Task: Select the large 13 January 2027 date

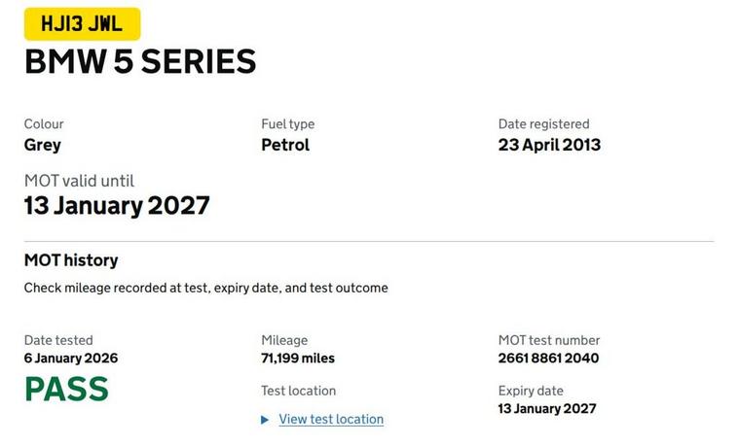Action: [117, 206]
